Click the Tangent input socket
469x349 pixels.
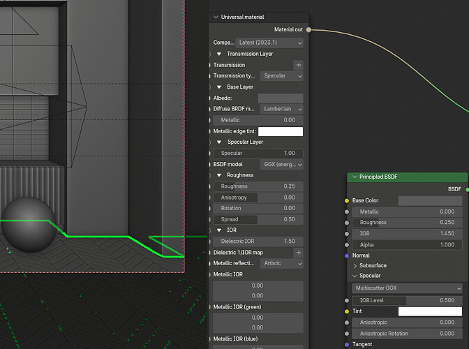coord(347,345)
